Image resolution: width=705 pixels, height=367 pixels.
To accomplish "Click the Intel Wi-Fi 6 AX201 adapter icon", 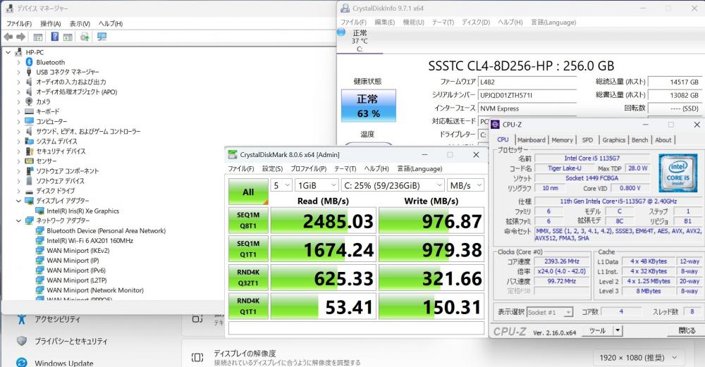I will tap(39, 240).
